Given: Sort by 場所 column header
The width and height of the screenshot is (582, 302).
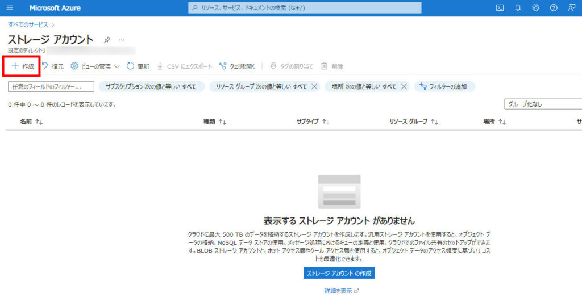Looking at the screenshot, I should pos(494,121).
